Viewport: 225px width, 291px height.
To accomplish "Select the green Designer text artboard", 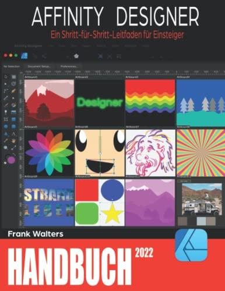I will click(x=100, y=102).
